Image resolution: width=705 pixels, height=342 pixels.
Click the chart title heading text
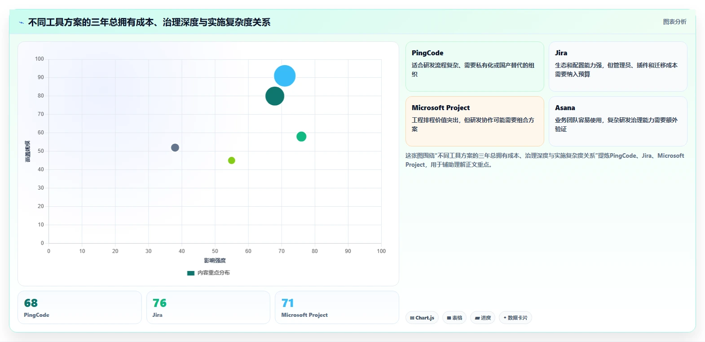149,22
